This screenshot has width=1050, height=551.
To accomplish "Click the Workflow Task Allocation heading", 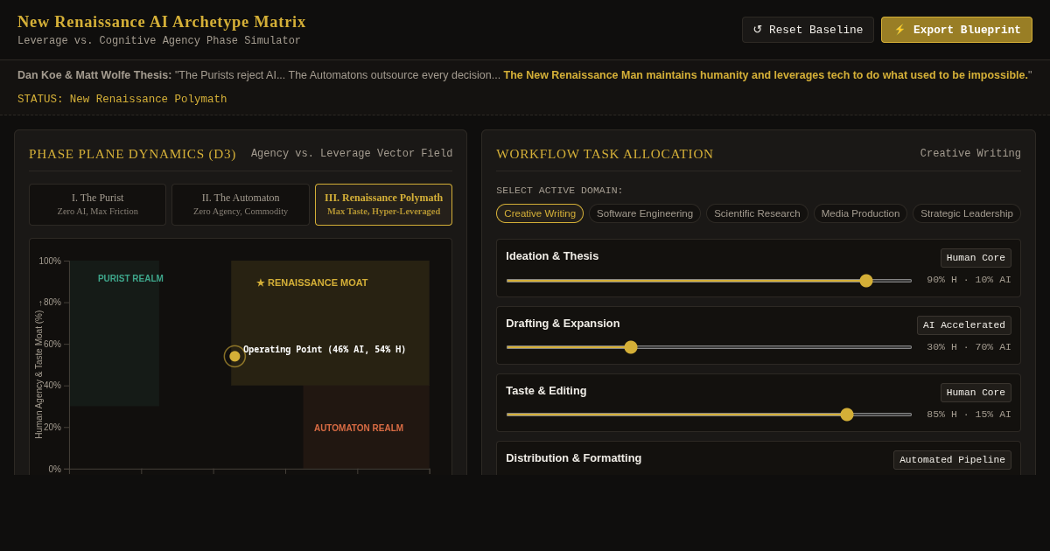I will [x=605, y=154].
